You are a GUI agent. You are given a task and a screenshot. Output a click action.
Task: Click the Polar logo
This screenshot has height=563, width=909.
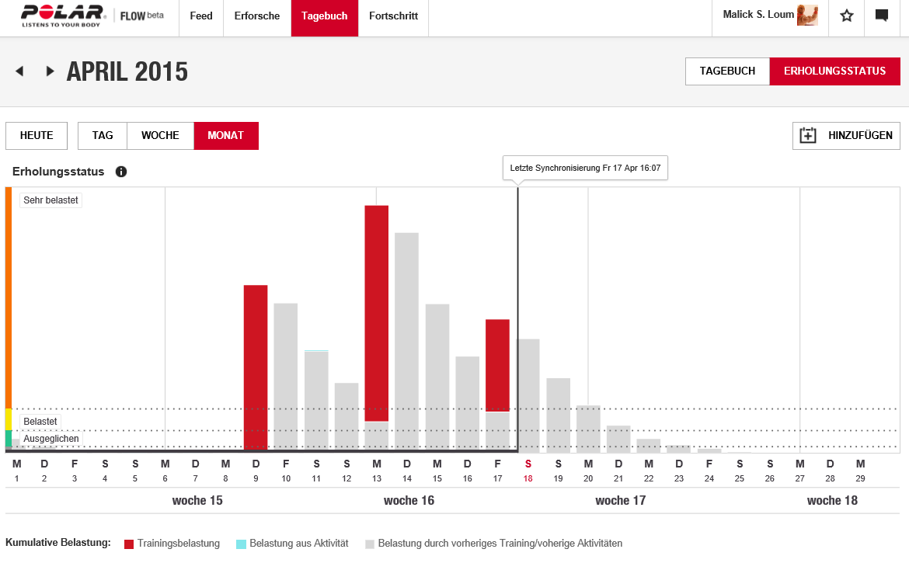point(62,15)
